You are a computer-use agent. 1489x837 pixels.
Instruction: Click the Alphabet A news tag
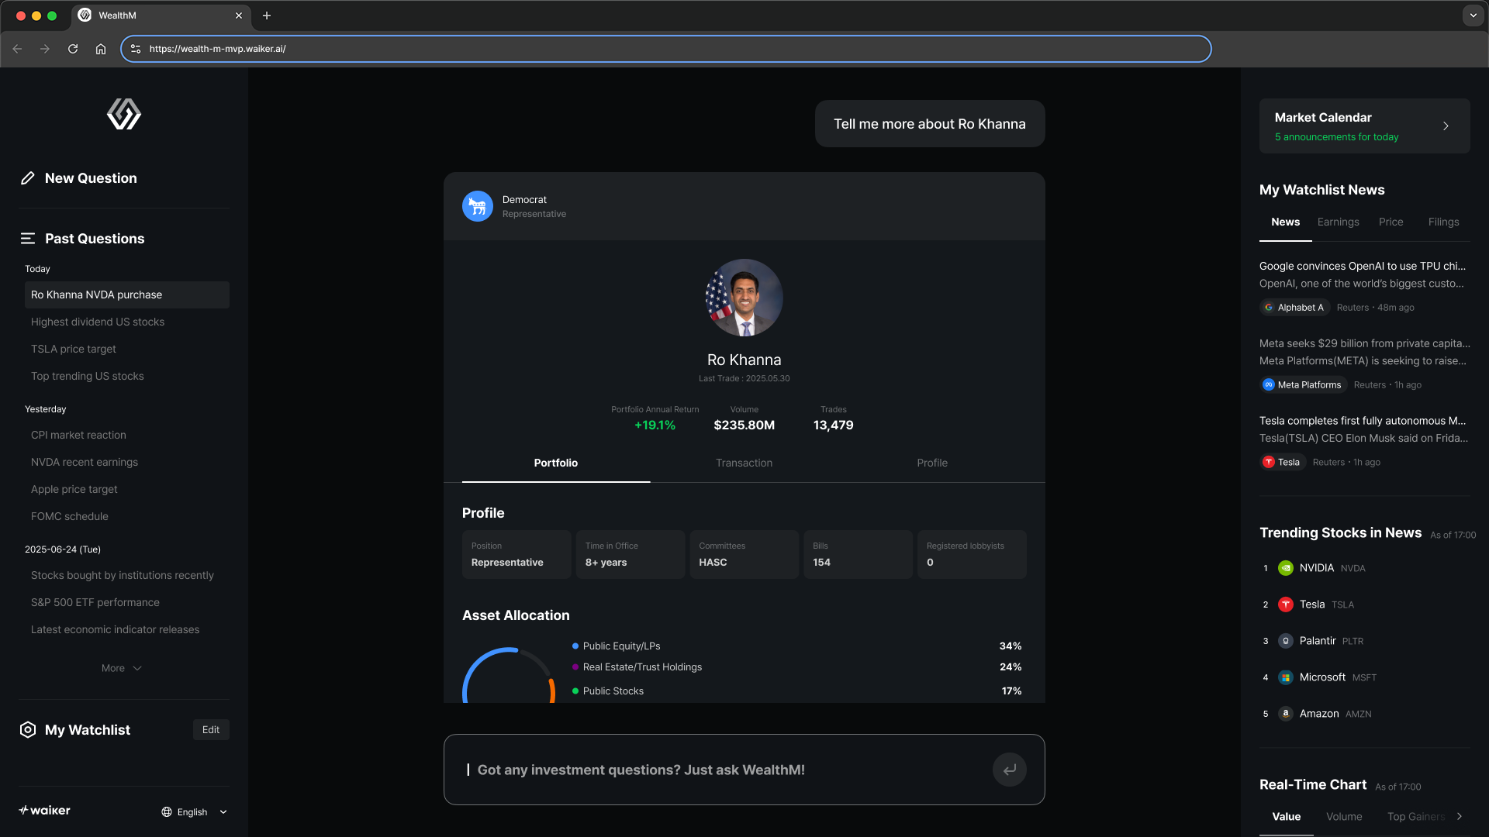pyautogui.click(x=1294, y=308)
